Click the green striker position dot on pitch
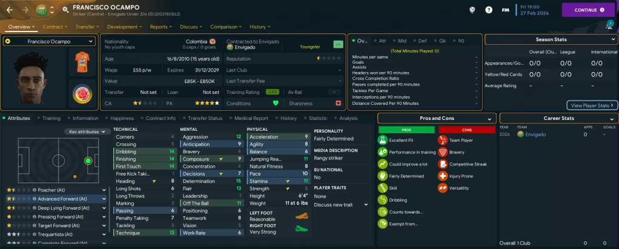This screenshot has width=619, height=249. (x=88, y=161)
